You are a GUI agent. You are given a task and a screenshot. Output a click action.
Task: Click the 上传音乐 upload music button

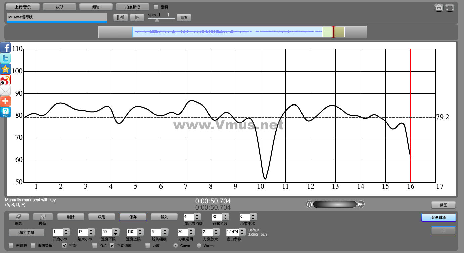(23, 7)
